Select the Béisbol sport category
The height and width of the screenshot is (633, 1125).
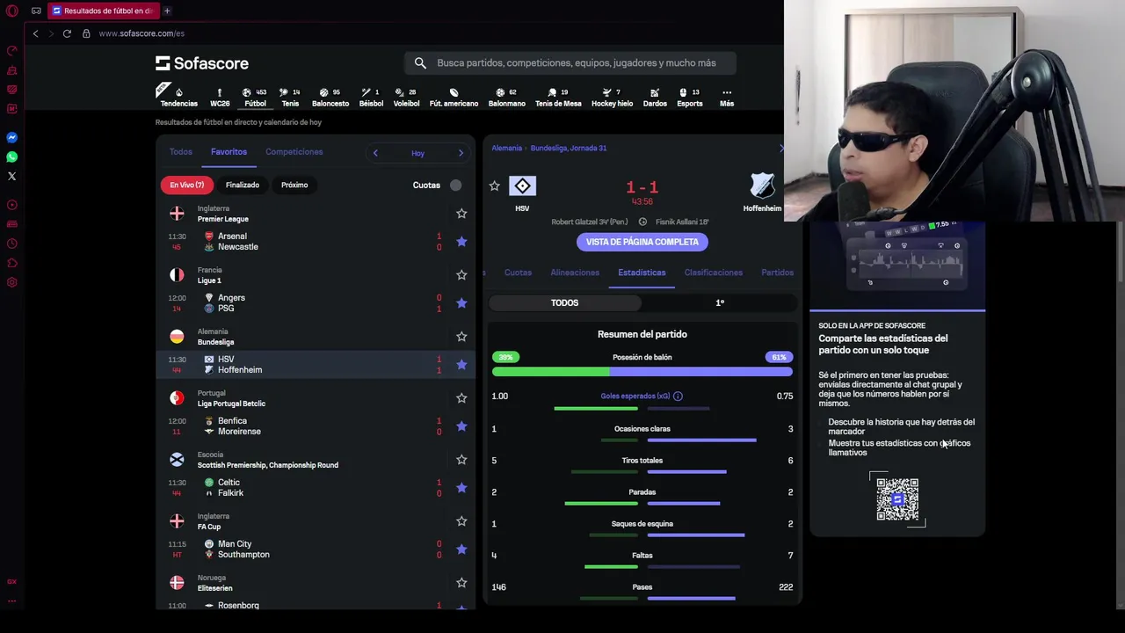pos(371,97)
